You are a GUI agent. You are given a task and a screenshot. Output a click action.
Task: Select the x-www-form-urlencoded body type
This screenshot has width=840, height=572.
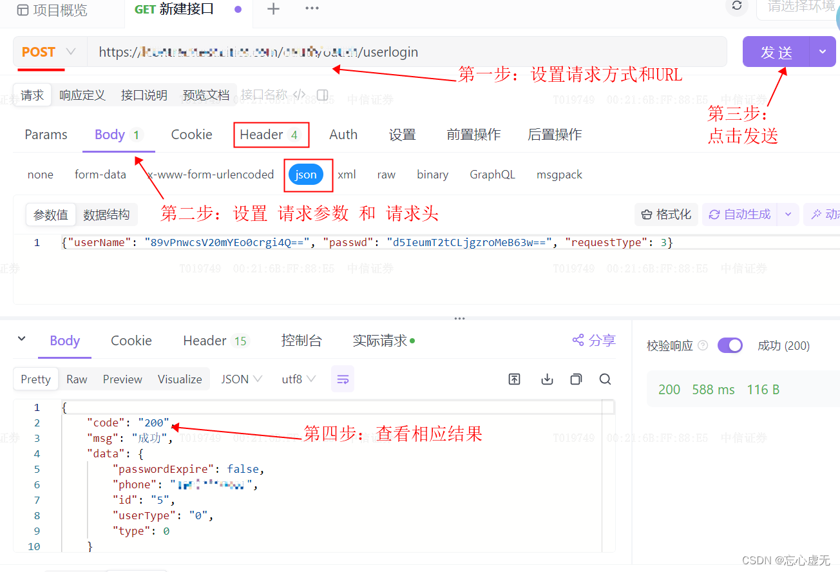point(211,175)
